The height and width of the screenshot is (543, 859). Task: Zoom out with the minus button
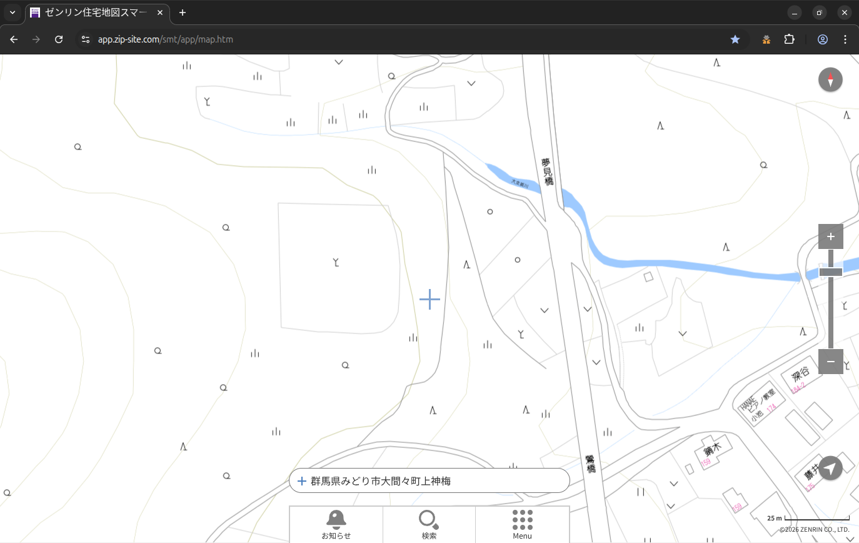point(830,362)
